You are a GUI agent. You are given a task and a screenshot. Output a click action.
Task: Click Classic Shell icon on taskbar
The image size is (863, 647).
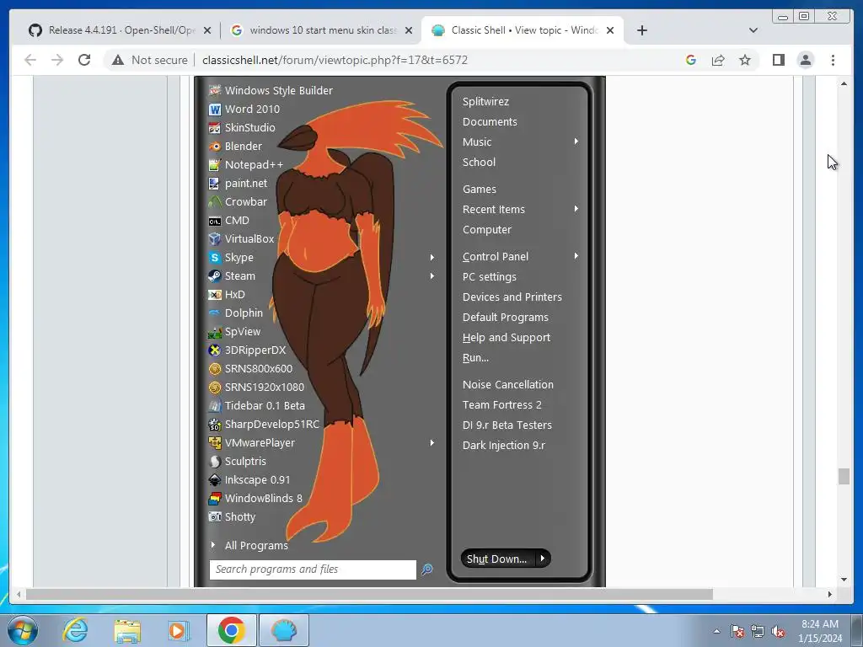coord(283,630)
